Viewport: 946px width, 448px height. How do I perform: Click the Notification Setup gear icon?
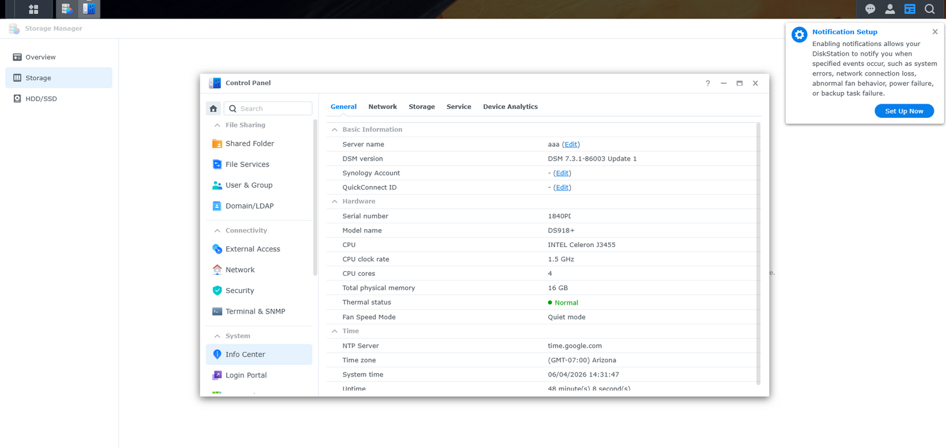[x=799, y=35]
